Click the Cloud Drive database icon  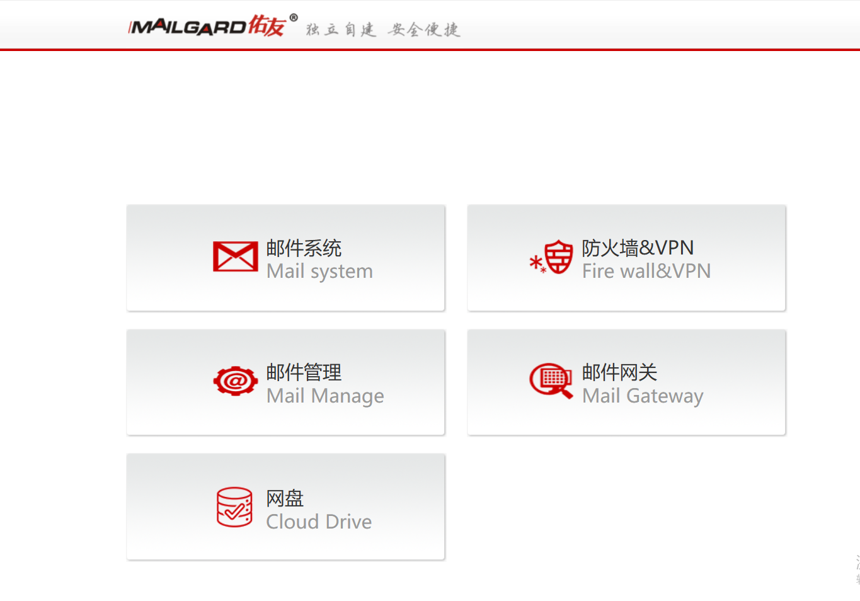click(234, 507)
